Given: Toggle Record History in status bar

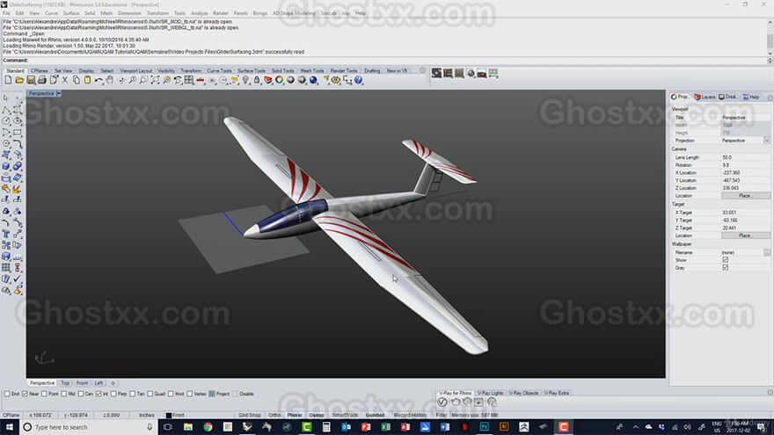Looking at the screenshot, I should point(410,416).
